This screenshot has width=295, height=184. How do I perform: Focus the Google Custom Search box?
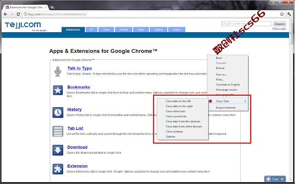[x=246, y=23]
